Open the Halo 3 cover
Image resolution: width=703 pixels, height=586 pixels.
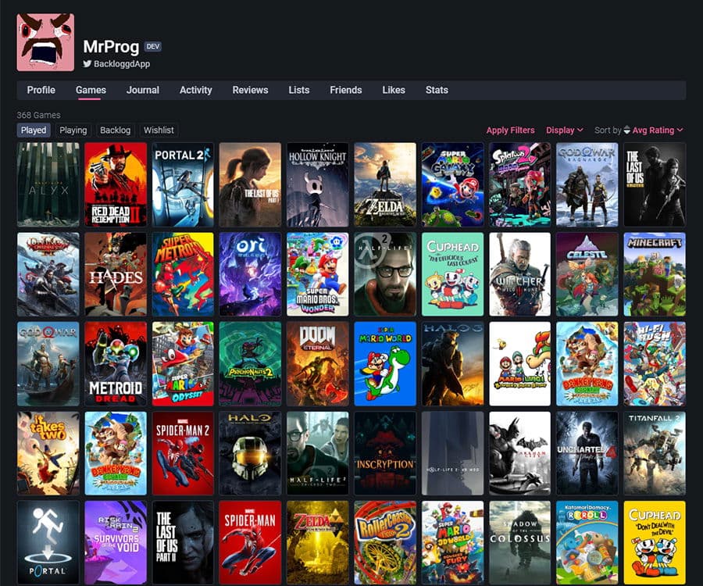452,364
